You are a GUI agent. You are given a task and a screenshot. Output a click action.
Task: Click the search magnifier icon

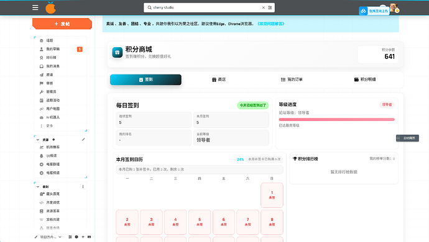[149, 7]
